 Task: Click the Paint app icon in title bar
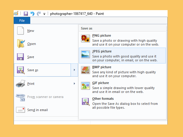pyautogui.click(x=16, y=13)
